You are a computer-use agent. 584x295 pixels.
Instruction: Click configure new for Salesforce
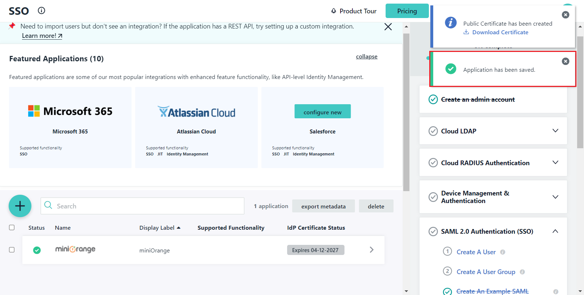(322, 111)
